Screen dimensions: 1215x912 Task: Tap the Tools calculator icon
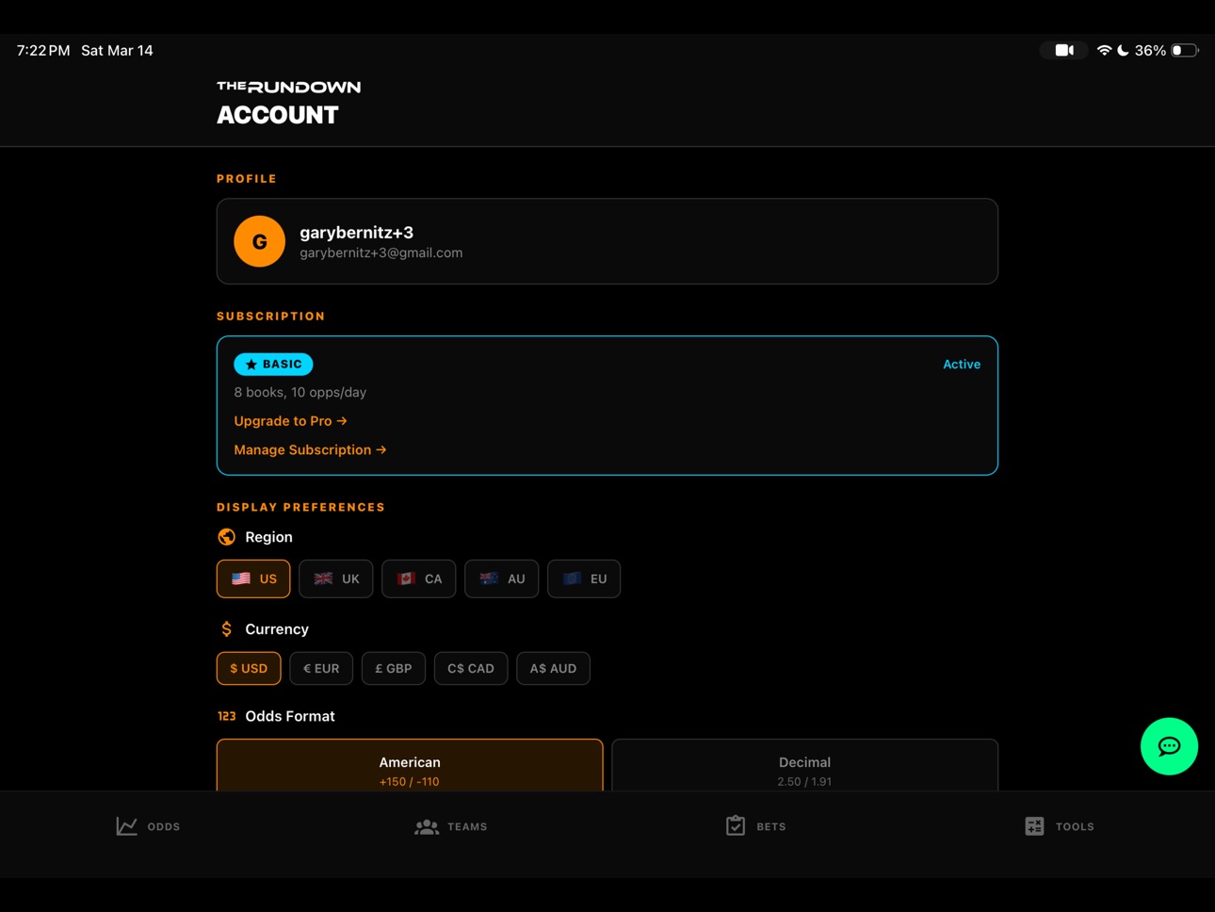[x=1034, y=826]
